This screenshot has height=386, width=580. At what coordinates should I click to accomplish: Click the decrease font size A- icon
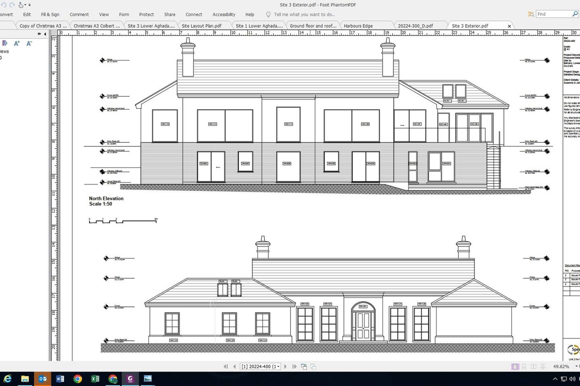coord(29,43)
